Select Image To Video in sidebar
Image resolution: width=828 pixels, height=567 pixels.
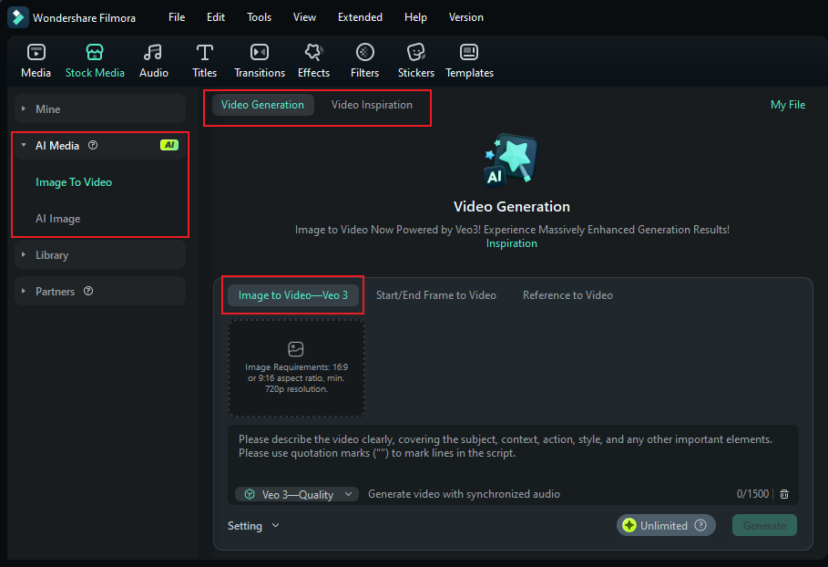click(74, 182)
